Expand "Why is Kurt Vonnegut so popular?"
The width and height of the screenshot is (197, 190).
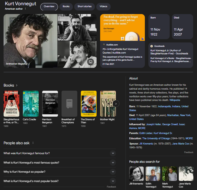click(60, 172)
